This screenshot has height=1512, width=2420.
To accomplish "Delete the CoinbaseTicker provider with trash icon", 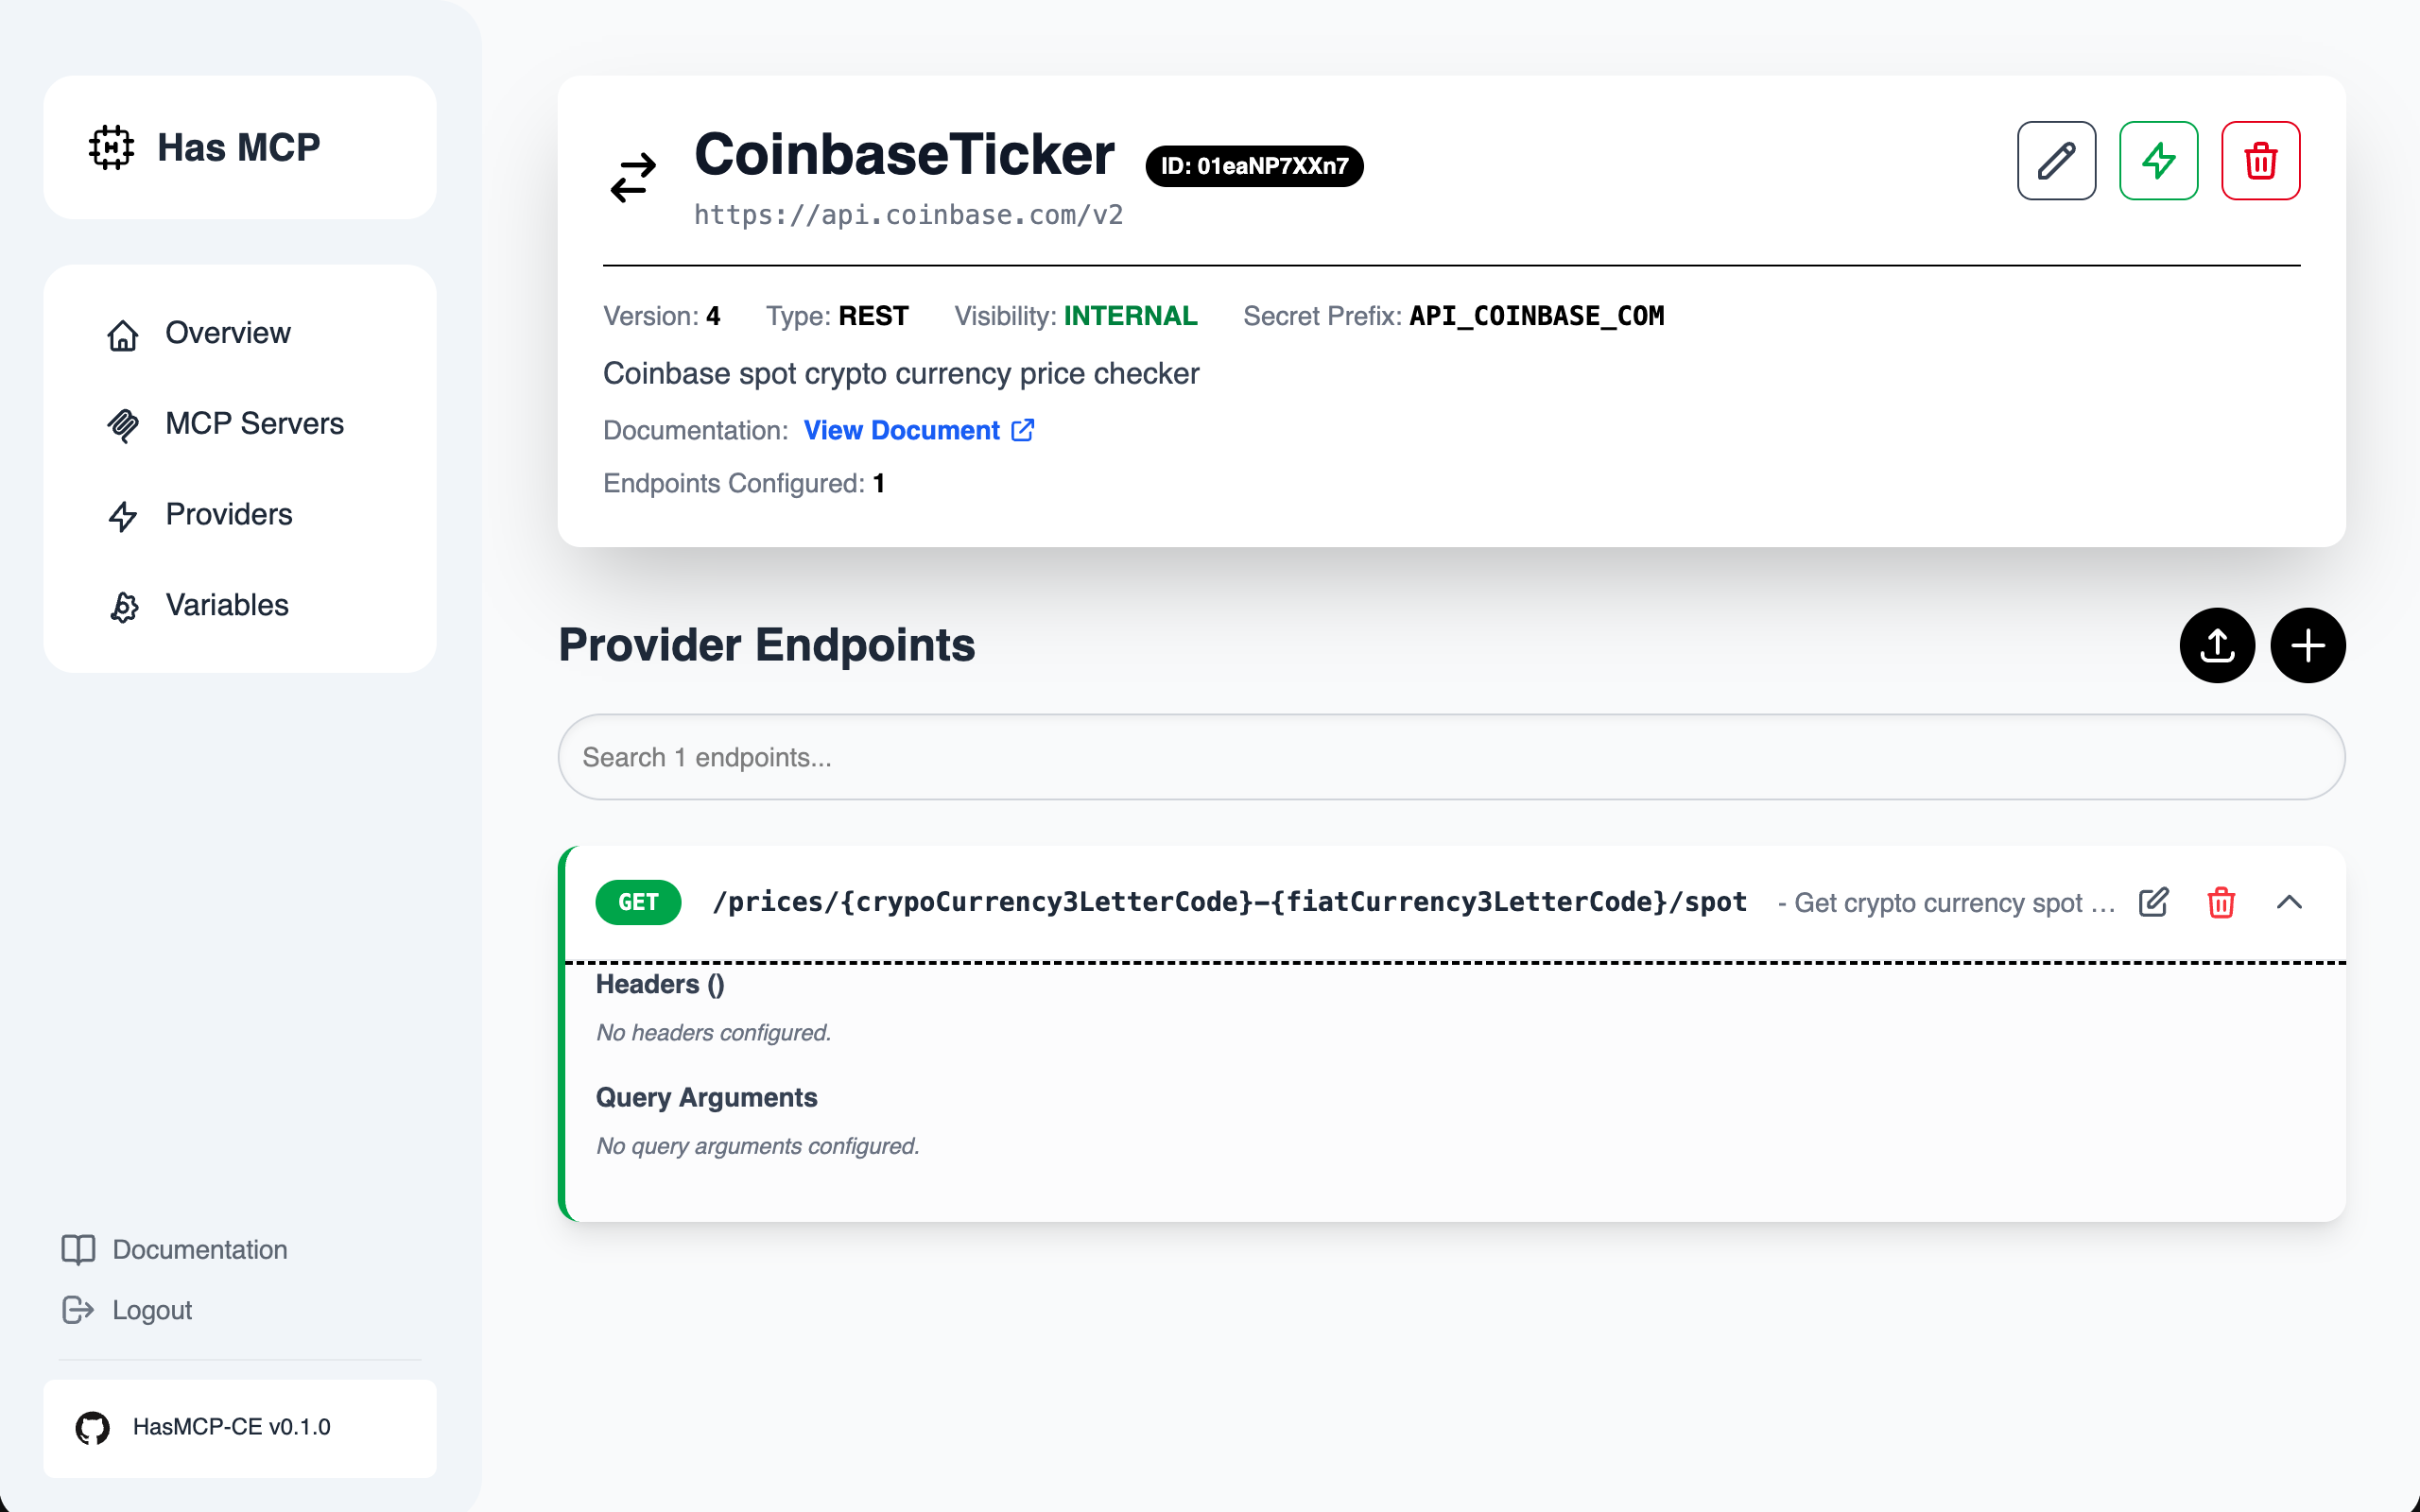I will pyautogui.click(x=2260, y=161).
